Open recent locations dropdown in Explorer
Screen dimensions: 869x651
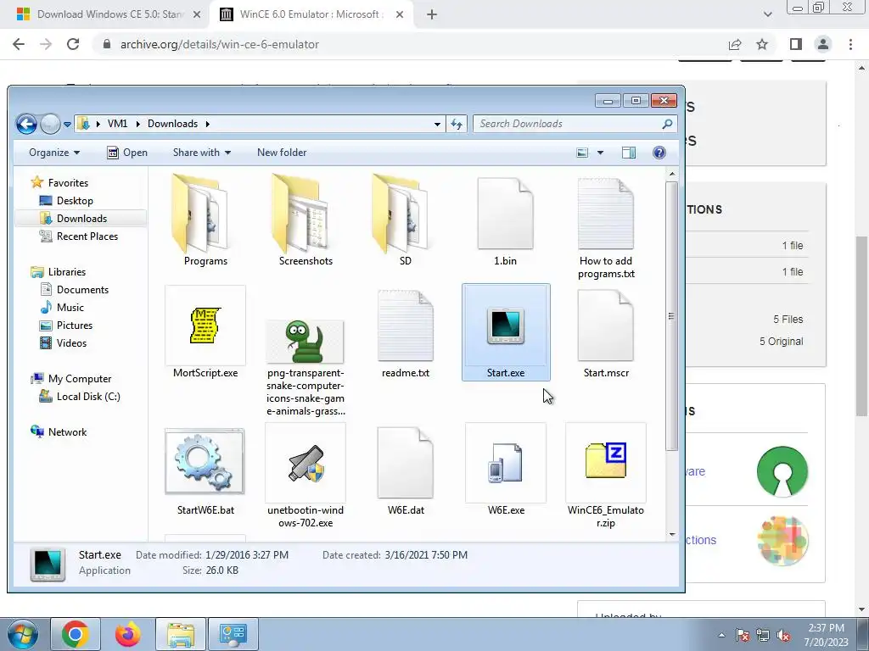[x=67, y=125]
